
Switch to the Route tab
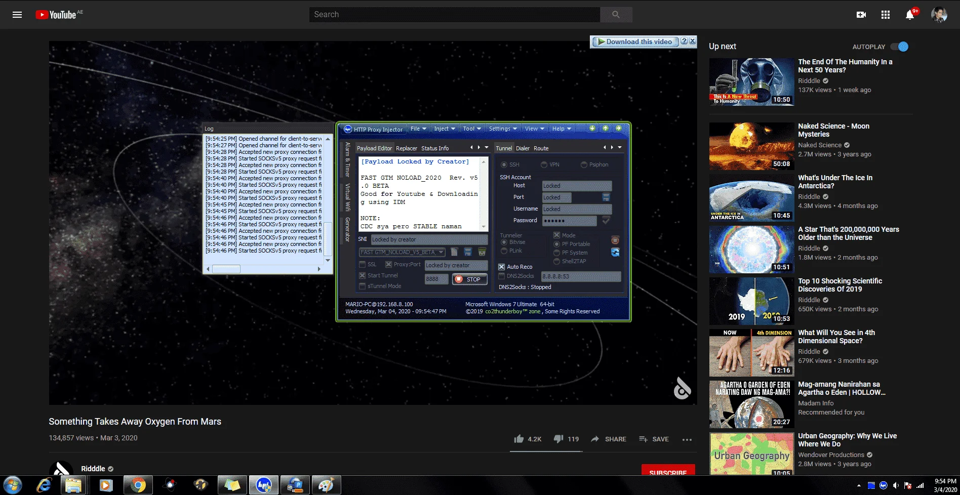(x=541, y=148)
